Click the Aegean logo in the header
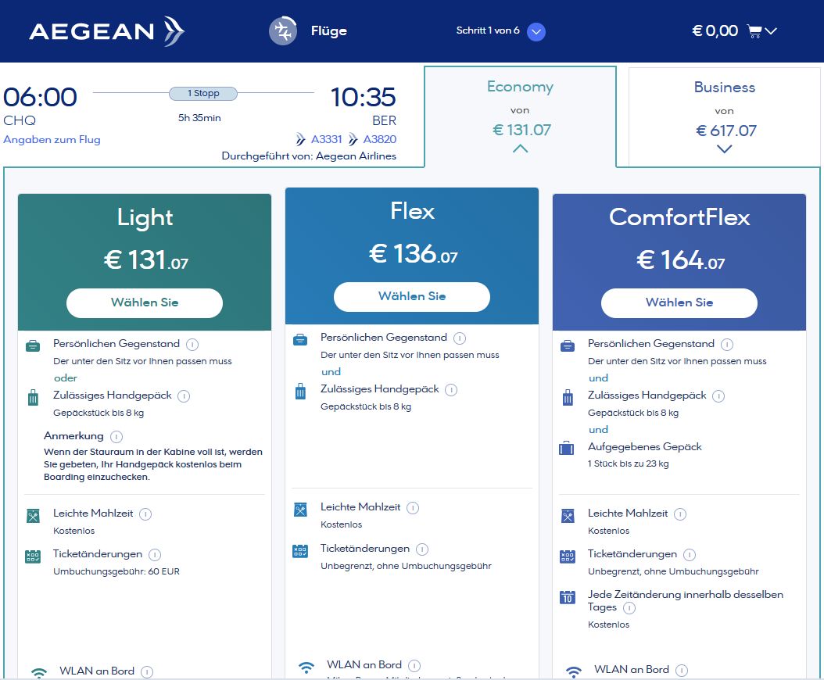Screen dimensions: 824x680 pyautogui.click(x=106, y=31)
